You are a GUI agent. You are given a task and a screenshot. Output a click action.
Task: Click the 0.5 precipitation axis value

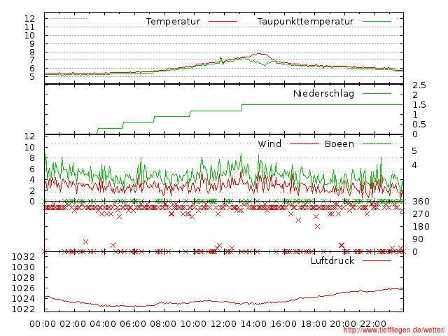click(419, 125)
